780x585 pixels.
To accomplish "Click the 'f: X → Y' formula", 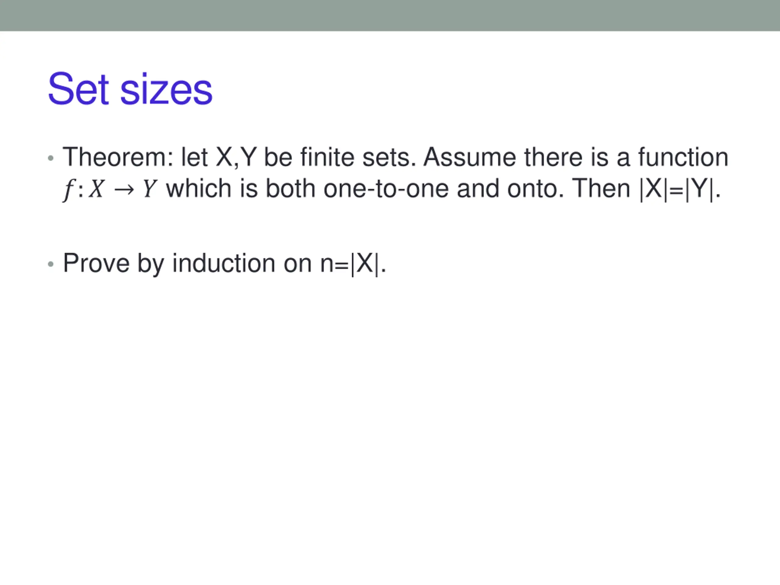I will (x=110, y=189).
